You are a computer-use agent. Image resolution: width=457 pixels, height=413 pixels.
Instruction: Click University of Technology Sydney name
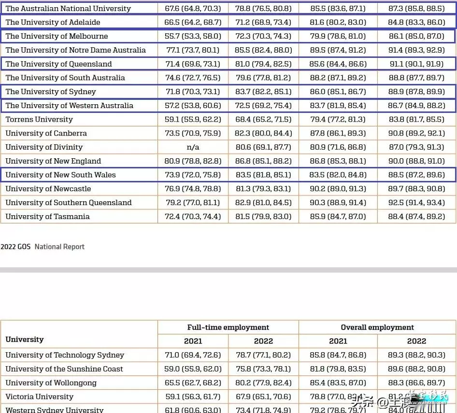pyautogui.click(x=65, y=355)
